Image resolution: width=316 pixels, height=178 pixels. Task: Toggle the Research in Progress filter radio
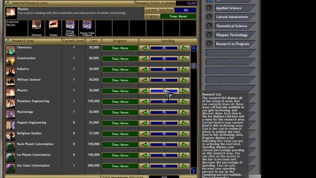pyautogui.click(x=209, y=44)
